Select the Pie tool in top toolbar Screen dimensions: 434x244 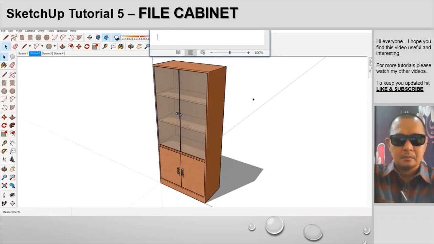(79, 38)
